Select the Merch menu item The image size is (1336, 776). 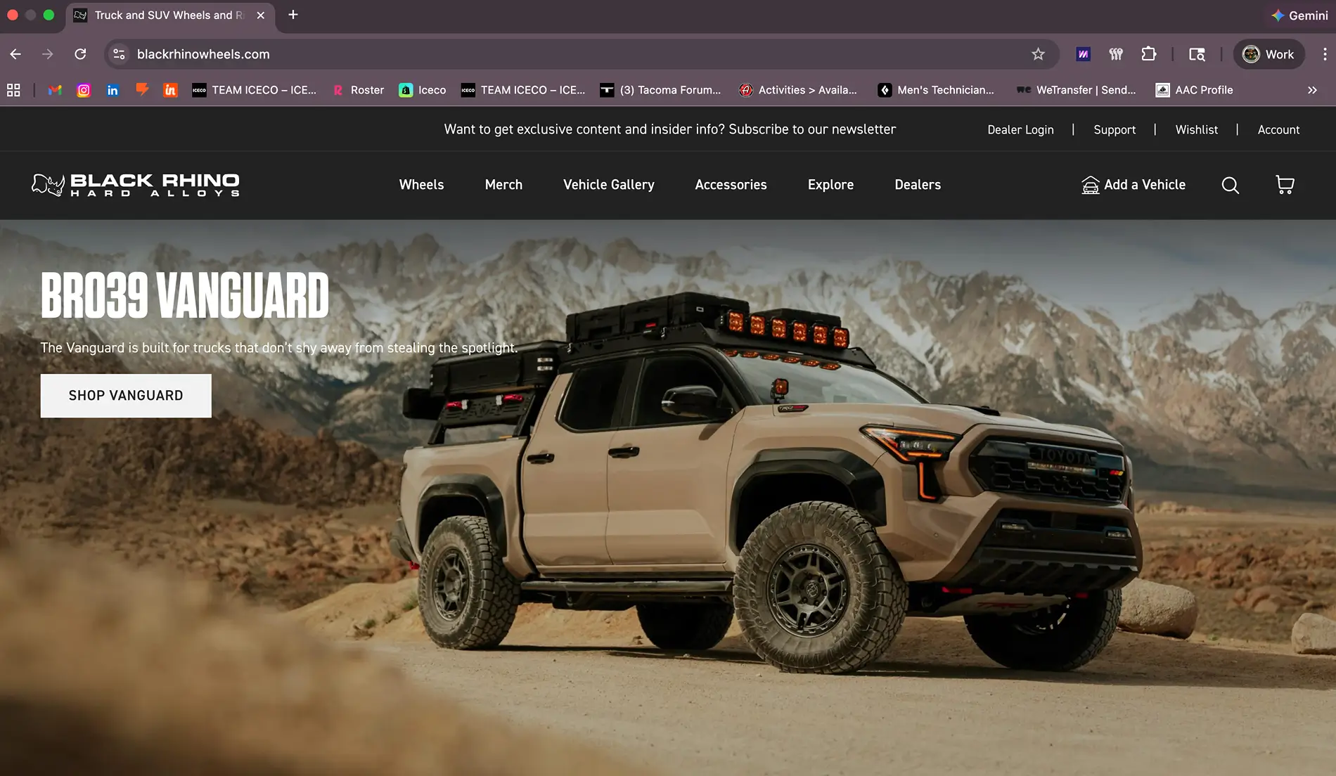(x=503, y=185)
